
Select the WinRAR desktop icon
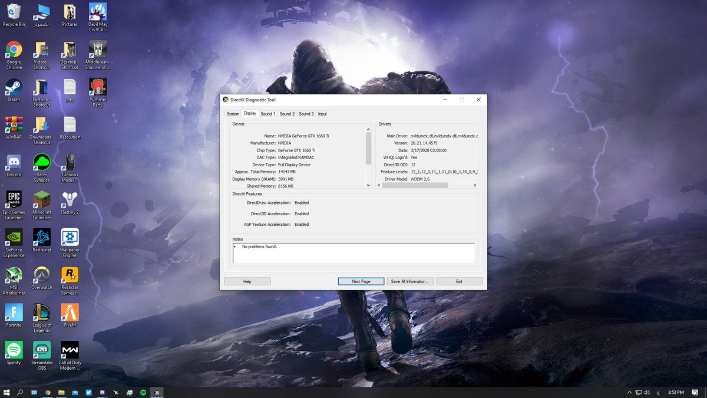tap(14, 127)
